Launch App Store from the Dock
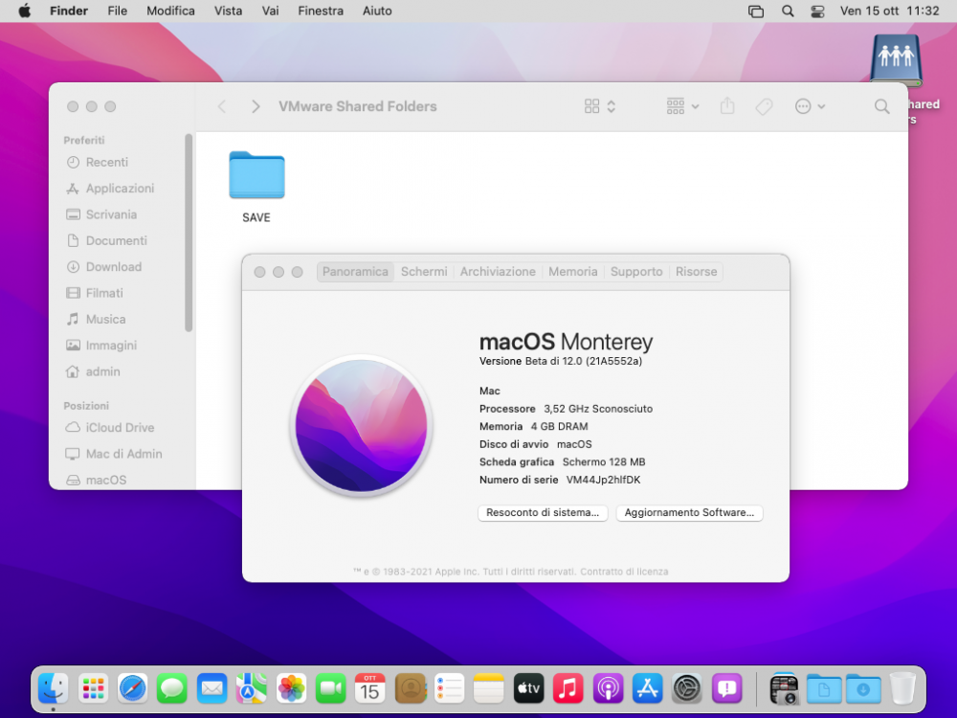Viewport: 957px width, 718px height. (648, 688)
